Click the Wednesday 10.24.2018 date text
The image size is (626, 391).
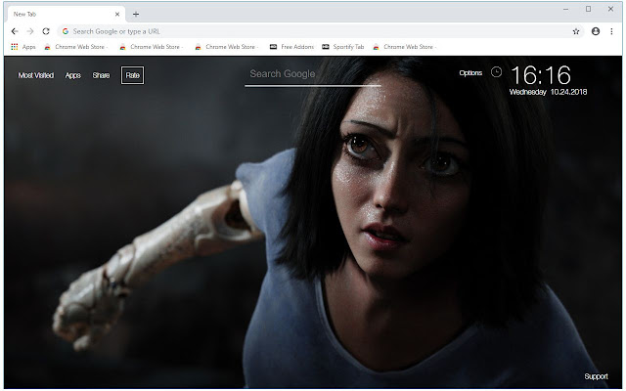548,92
